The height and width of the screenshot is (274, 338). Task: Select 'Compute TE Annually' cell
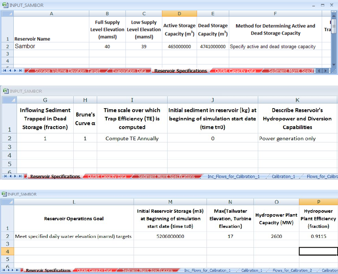click(132, 138)
